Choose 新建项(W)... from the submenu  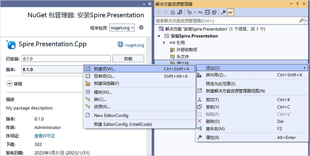point(139,69)
